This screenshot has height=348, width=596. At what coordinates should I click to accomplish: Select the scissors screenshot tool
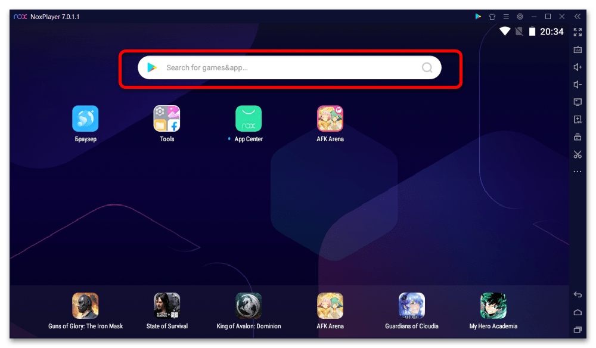point(578,154)
